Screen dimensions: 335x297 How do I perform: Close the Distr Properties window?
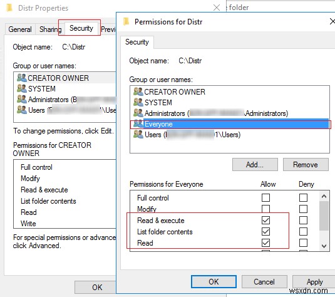(217, 8)
